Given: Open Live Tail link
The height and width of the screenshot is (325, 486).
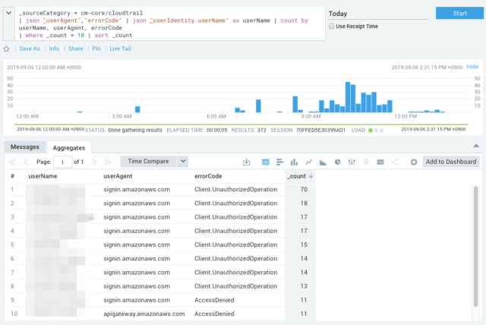Looking at the screenshot, I should [x=120, y=49].
